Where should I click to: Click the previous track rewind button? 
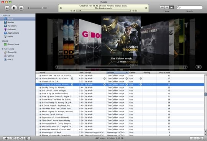pyautogui.click(x=7, y=8)
